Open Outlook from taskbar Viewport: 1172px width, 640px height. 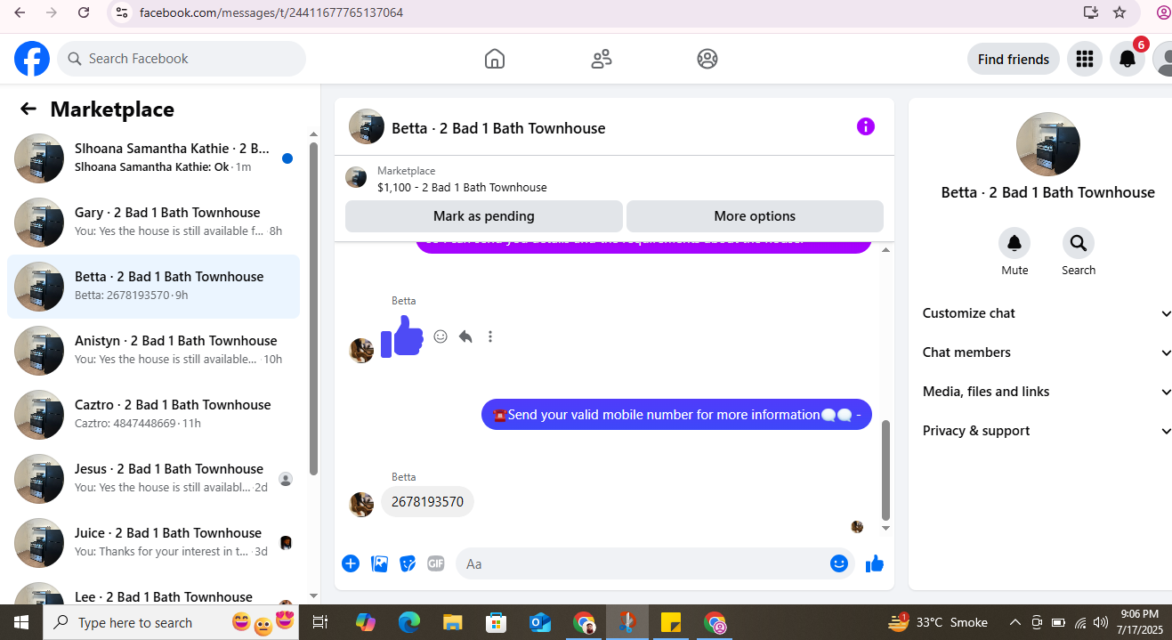pyautogui.click(x=540, y=622)
